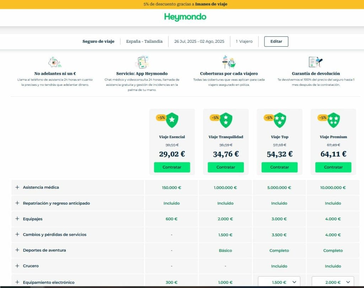This screenshot has width=364, height=288.
Task: Click the Editar button
Action: click(x=276, y=41)
